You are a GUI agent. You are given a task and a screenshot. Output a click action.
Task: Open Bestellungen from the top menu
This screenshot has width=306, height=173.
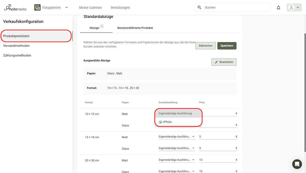pos(120,7)
